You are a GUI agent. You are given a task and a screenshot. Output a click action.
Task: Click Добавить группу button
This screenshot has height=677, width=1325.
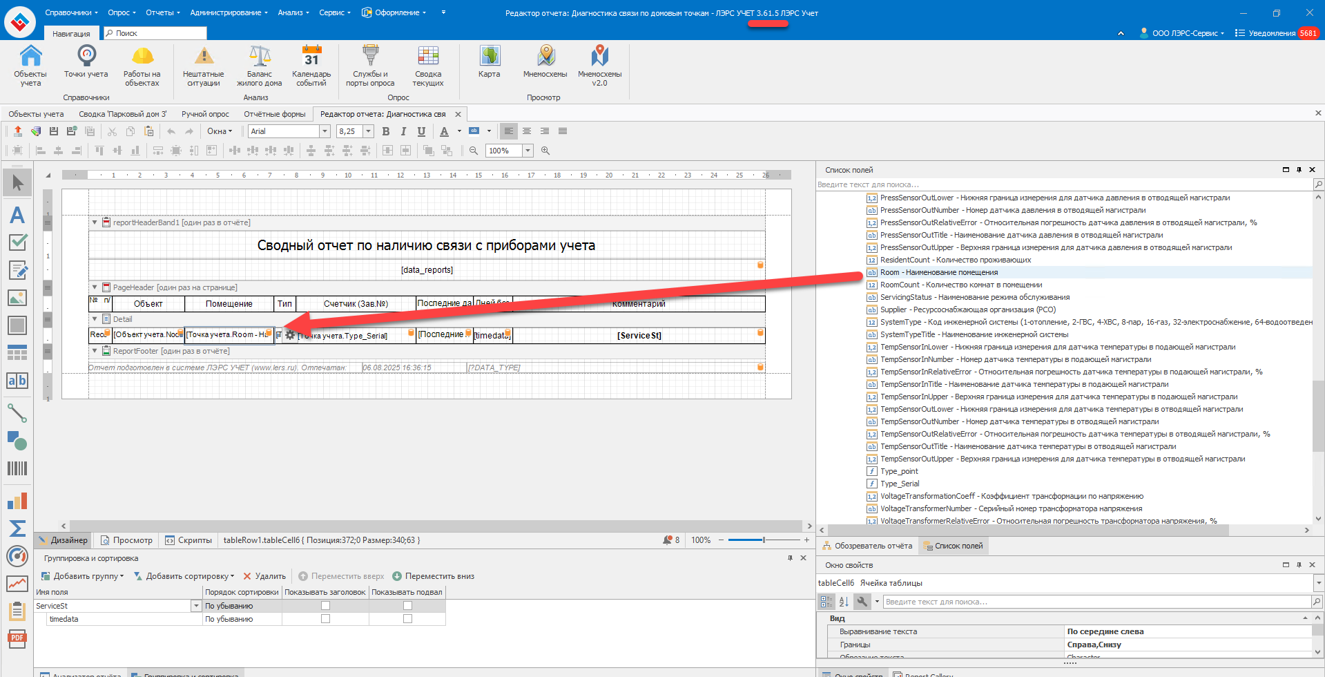click(x=83, y=576)
